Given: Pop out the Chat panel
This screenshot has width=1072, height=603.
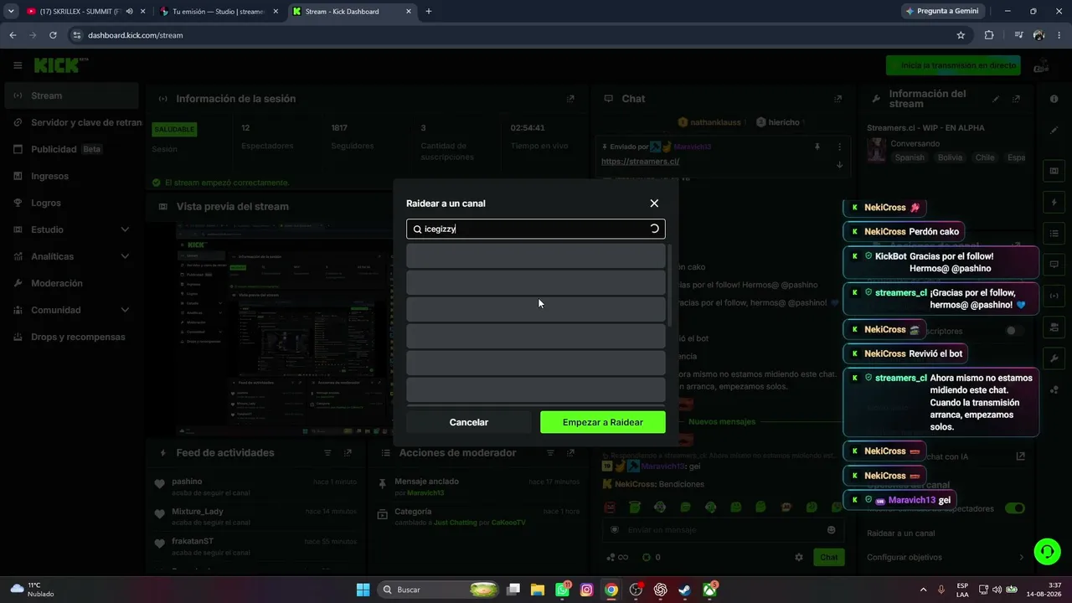Looking at the screenshot, I should tap(837, 99).
